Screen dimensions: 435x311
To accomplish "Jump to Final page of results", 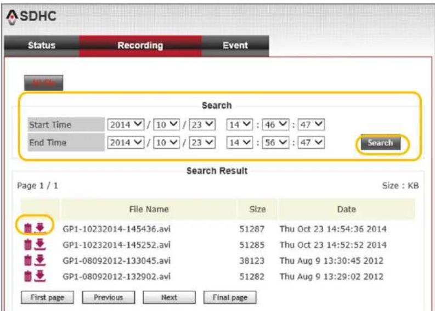I will 230,297.
